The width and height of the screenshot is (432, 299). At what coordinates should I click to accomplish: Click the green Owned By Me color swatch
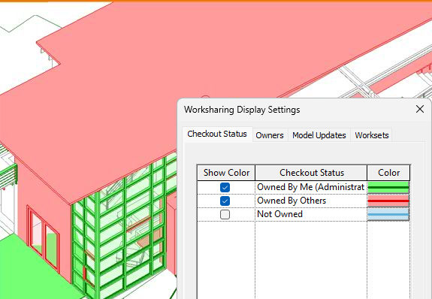pos(388,187)
